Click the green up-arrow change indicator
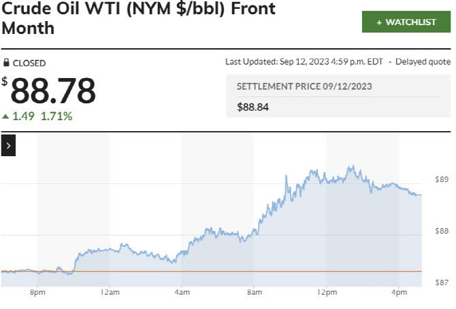Viewport: 456px width, 309px height. click(5, 116)
